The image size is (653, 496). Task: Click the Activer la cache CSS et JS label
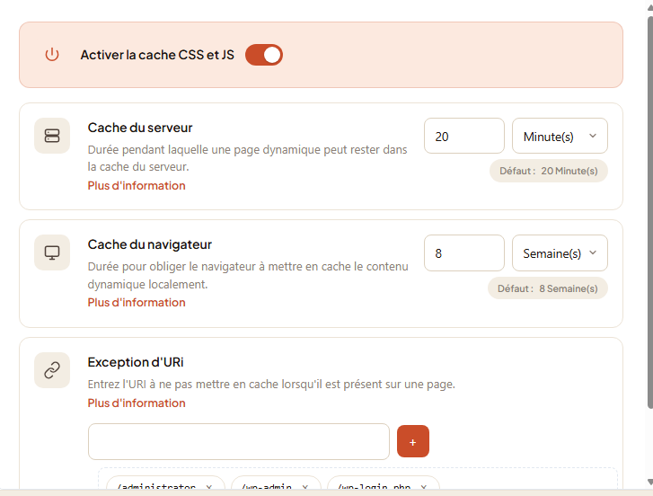(x=157, y=55)
